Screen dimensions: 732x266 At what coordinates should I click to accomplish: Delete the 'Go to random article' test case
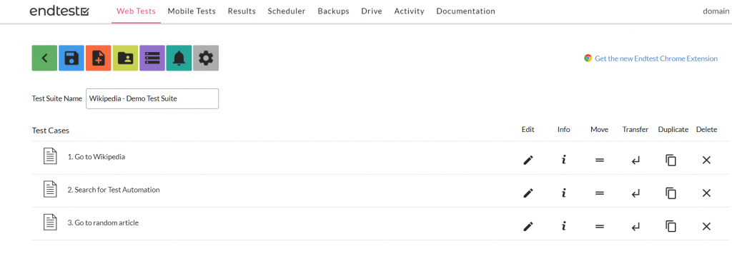click(706, 226)
